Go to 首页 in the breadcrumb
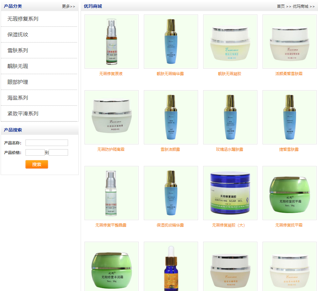This screenshot has height=291, width=318. tap(281, 6)
